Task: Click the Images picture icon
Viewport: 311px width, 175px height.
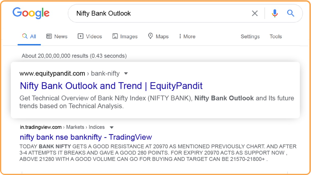Action: 115,36
